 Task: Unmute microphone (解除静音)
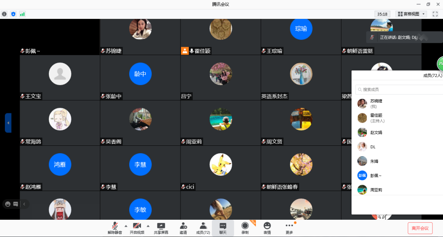(115, 228)
